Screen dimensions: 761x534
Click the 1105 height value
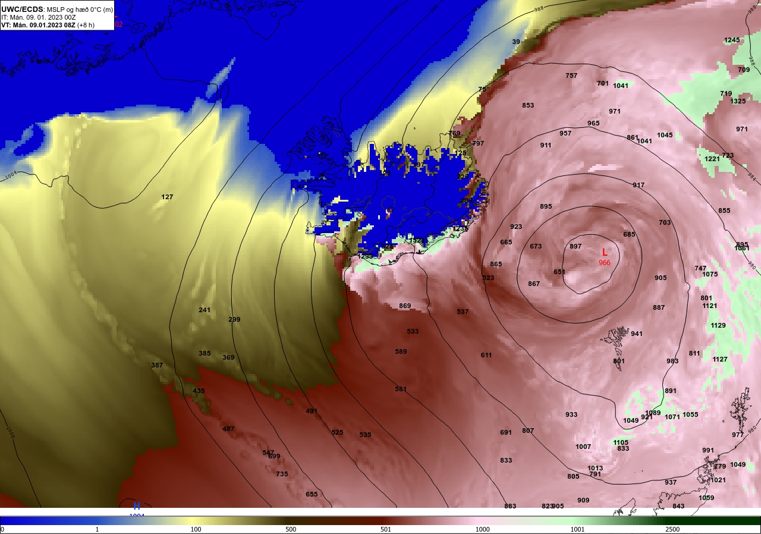(621, 443)
